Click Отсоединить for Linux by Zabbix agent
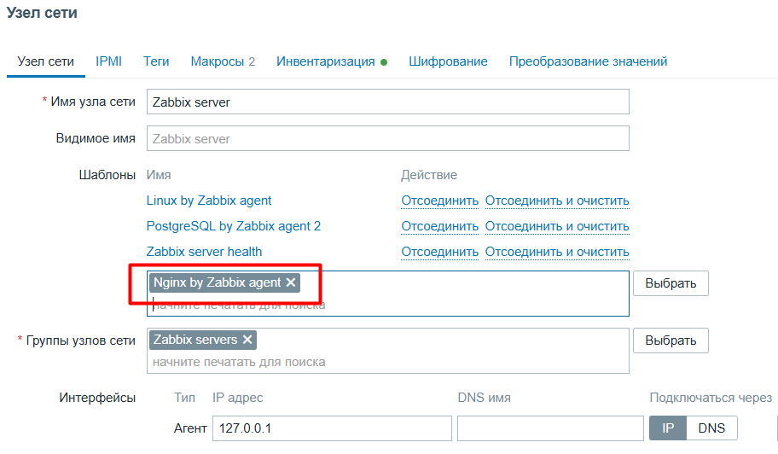 (439, 201)
